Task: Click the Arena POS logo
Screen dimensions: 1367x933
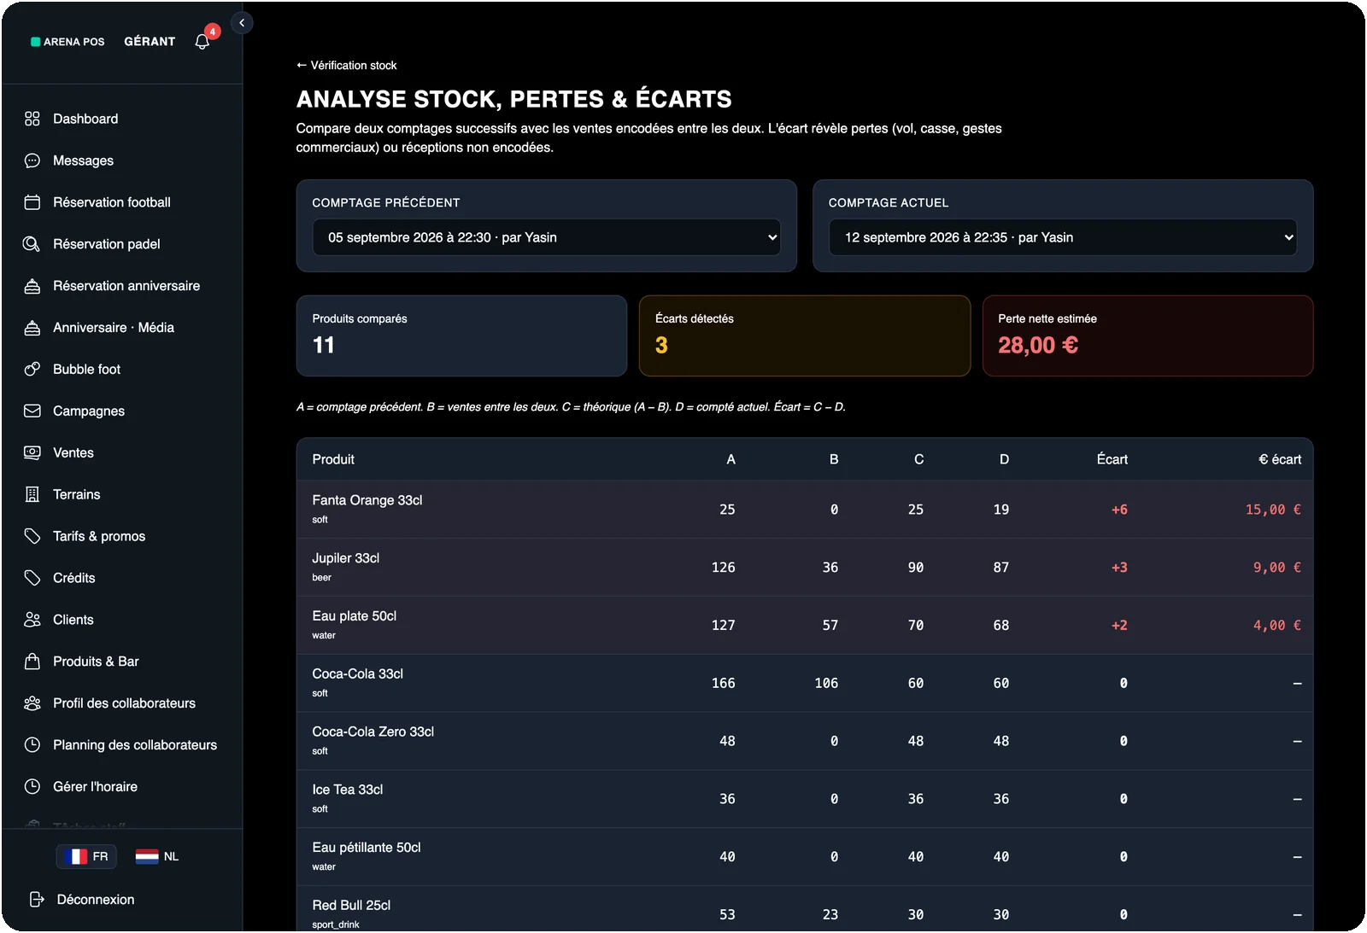Action: coord(67,41)
